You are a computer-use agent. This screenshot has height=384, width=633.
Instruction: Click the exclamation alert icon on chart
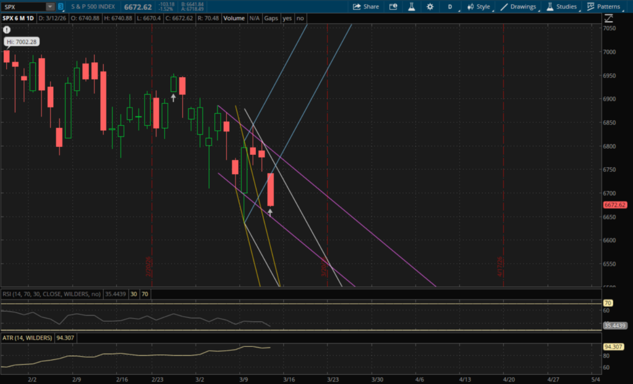tap(7, 29)
